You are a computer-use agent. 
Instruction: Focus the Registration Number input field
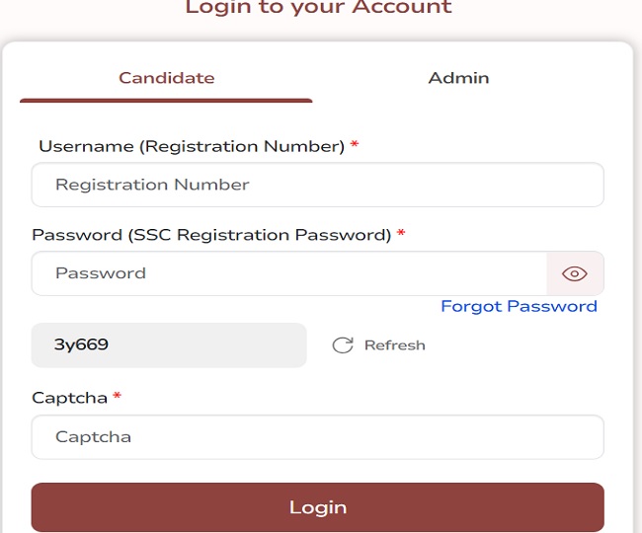(317, 185)
